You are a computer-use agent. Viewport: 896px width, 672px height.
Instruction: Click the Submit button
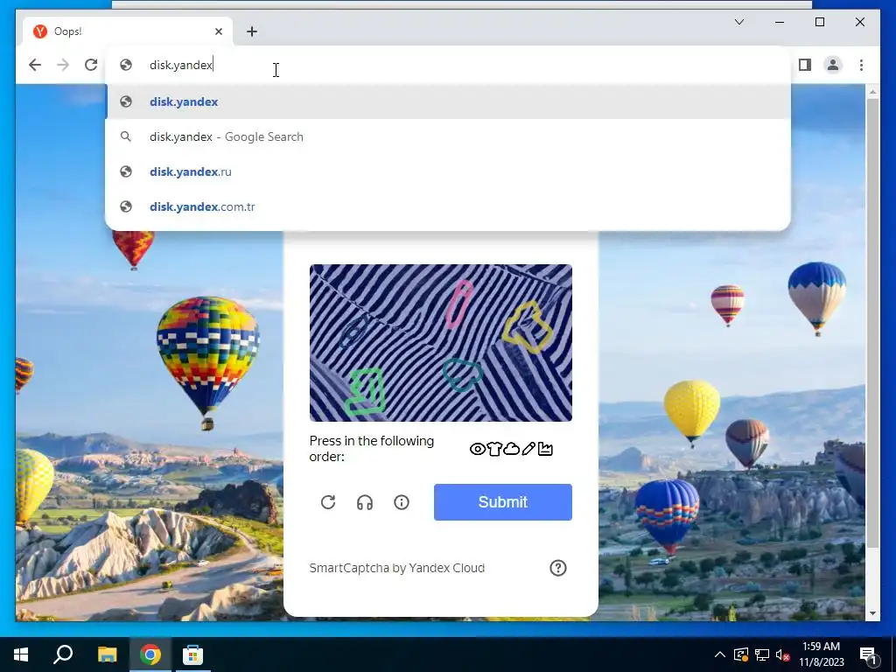click(x=503, y=502)
